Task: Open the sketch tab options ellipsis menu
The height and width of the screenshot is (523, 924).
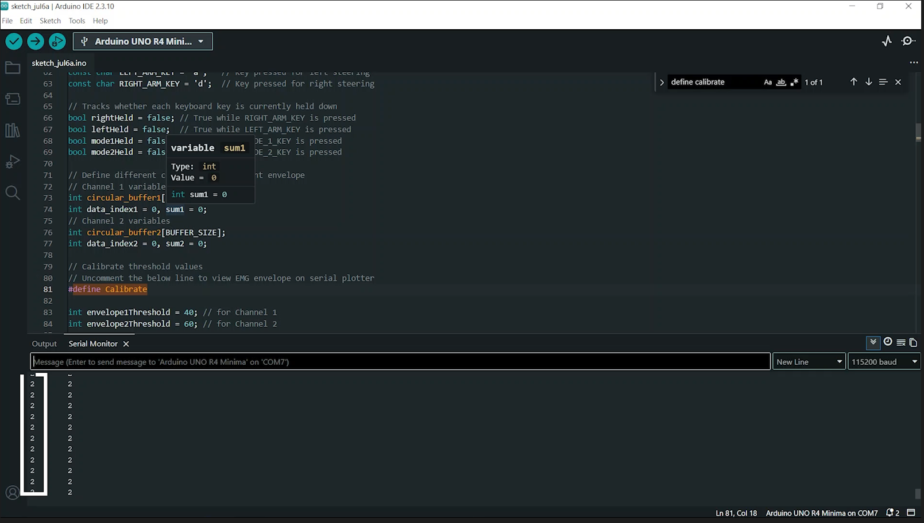Action: point(914,63)
